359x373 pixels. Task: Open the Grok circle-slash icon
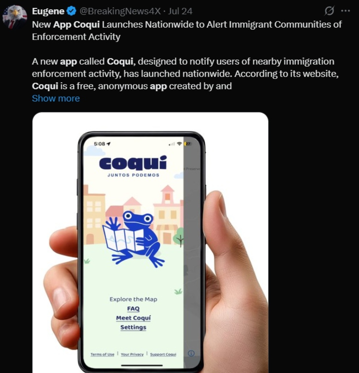(x=329, y=11)
